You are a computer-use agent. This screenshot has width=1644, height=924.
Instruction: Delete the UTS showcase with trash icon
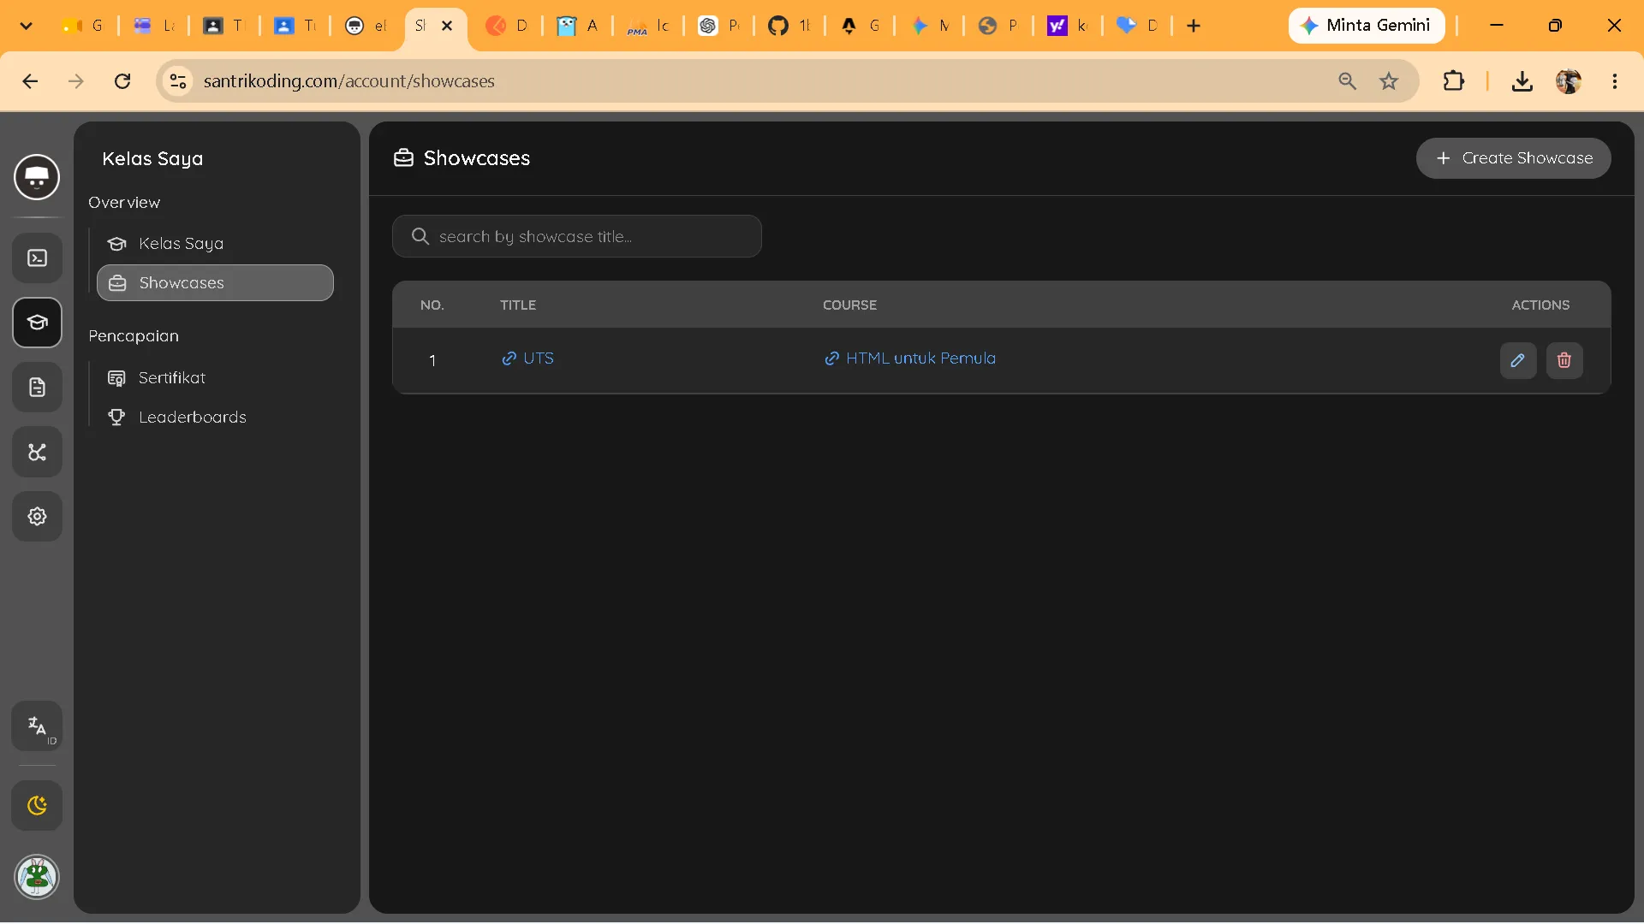coord(1564,360)
